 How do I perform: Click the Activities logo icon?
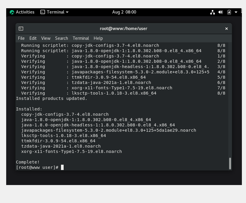[12, 12]
